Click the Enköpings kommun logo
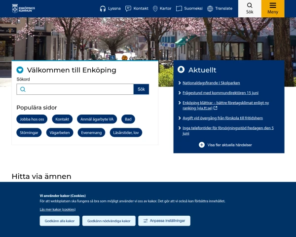 [24, 8]
